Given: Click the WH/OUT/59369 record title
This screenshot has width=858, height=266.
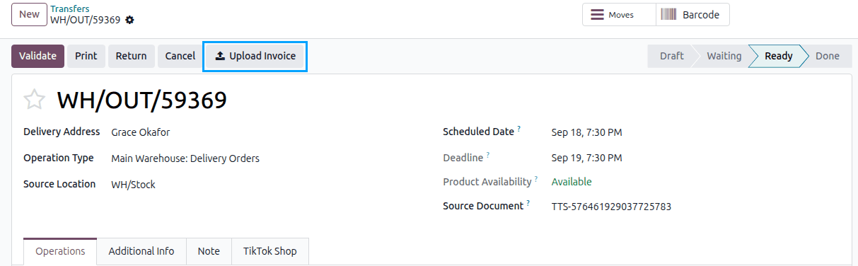Looking at the screenshot, I should pos(142,100).
